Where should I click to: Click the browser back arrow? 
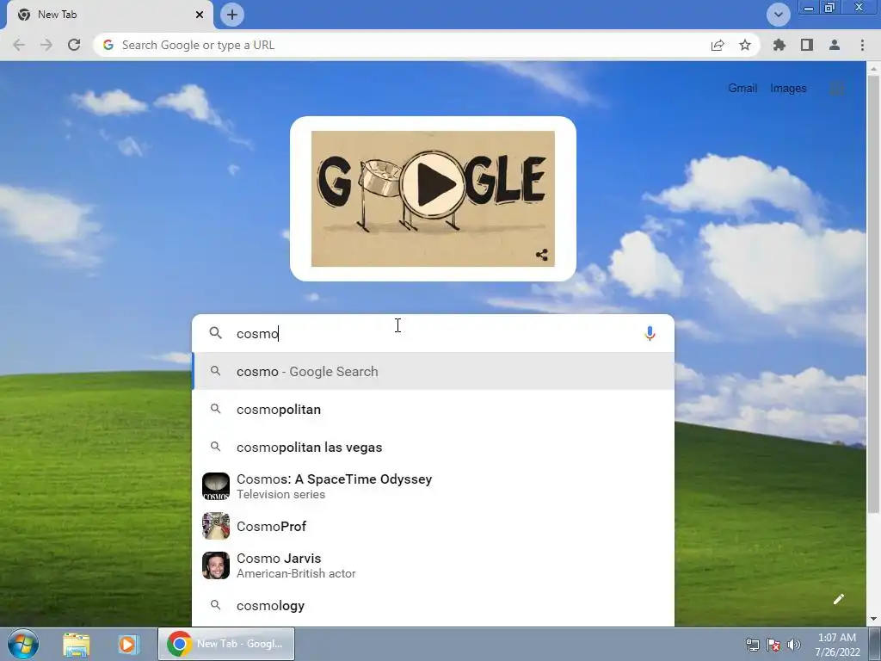click(19, 45)
